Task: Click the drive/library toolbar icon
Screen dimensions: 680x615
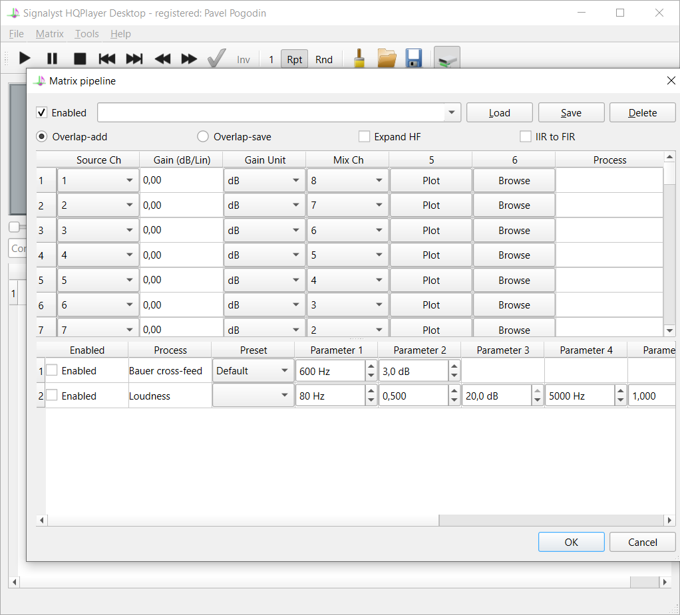Action: click(x=447, y=58)
